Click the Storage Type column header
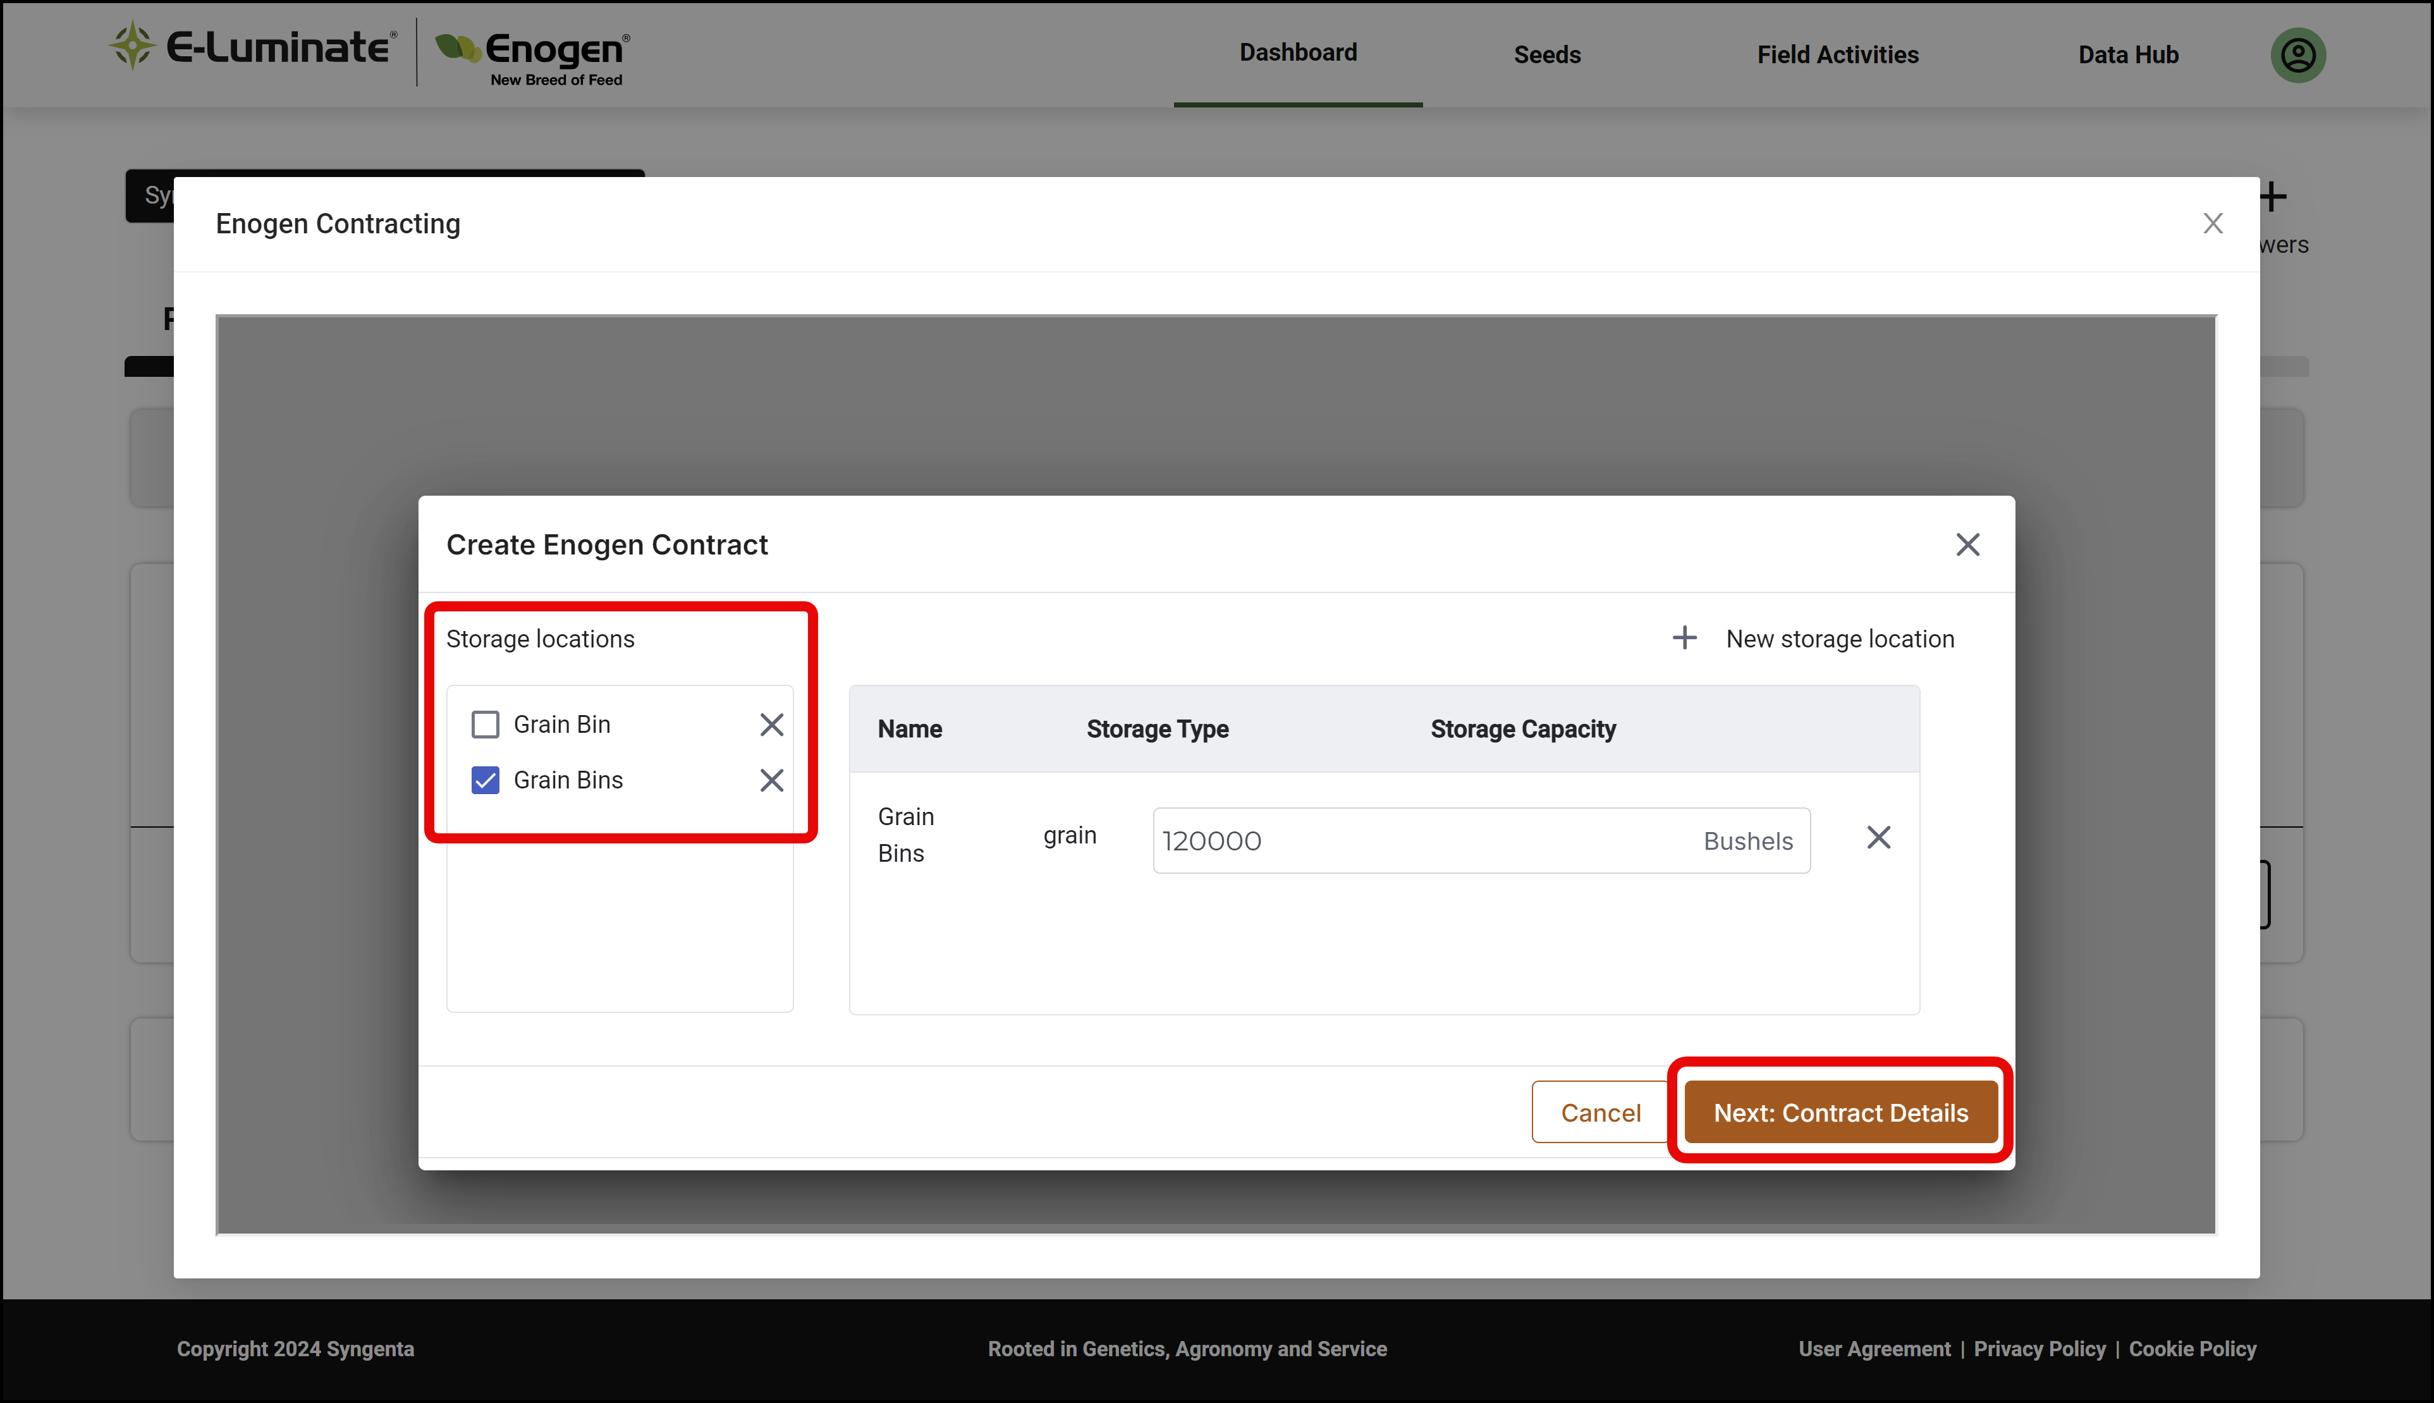 click(x=1157, y=730)
